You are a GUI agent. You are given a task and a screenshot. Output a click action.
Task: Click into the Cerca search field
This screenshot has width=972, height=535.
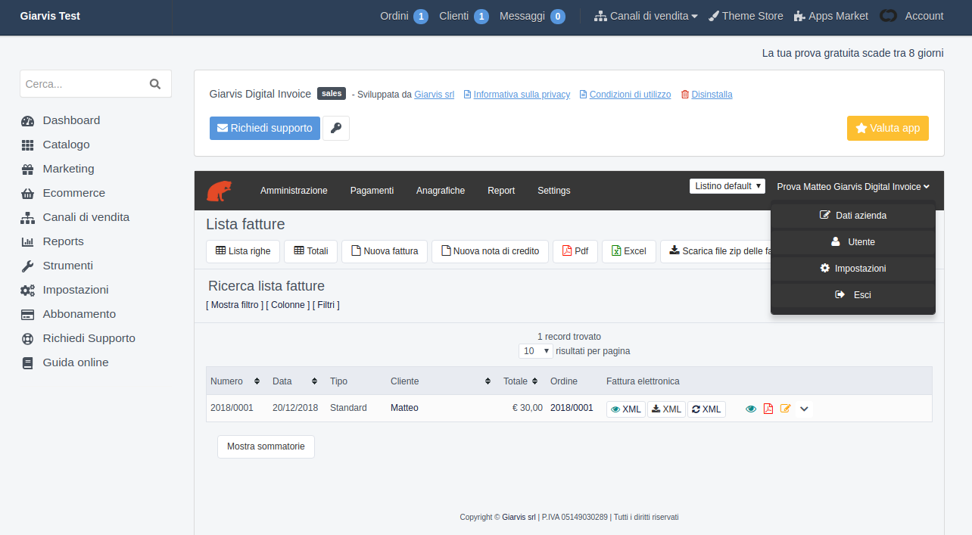pyautogui.click(x=83, y=84)
